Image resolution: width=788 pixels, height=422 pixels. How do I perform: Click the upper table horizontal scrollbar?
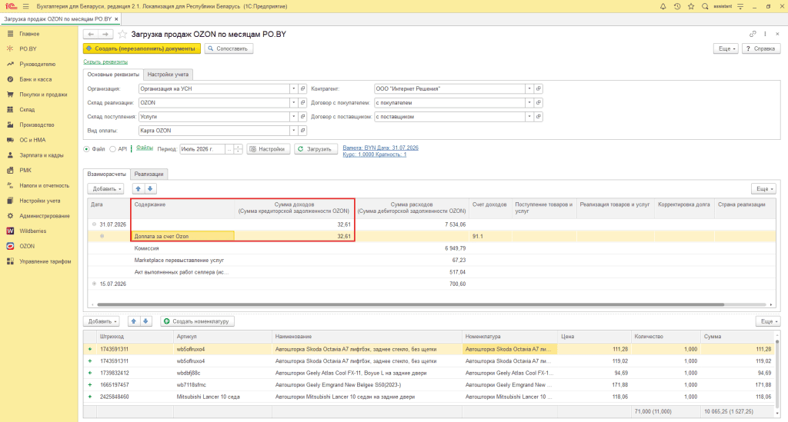411,304
